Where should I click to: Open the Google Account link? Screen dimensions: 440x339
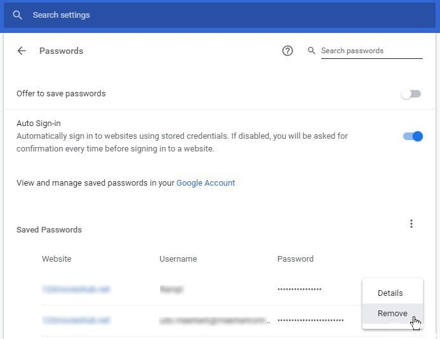[x=206, y=183]
